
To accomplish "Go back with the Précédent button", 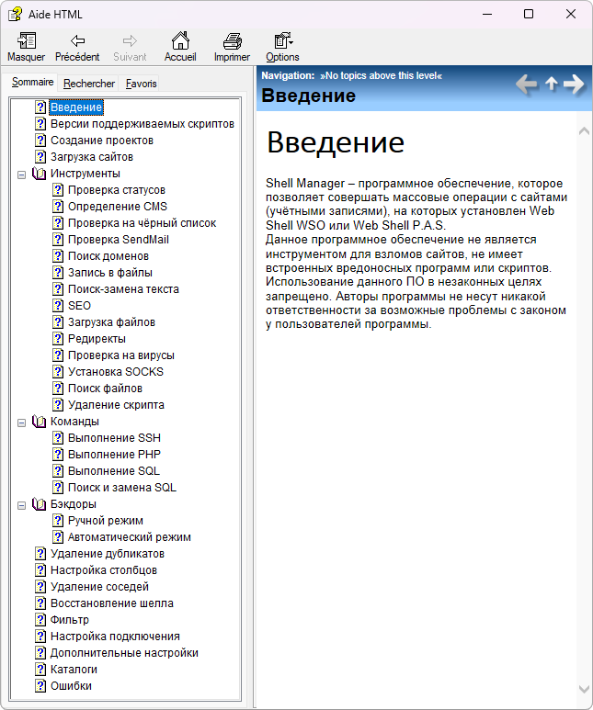I will click(x=77, y=41).
